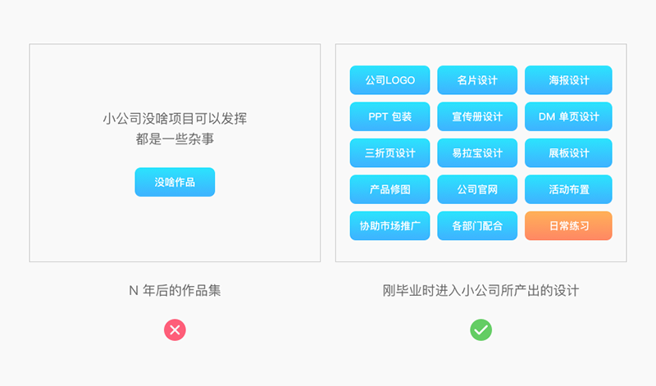The image size is (656, 386).
Task: Select the 展板设计 button
Action: click(x=568, y=153)
